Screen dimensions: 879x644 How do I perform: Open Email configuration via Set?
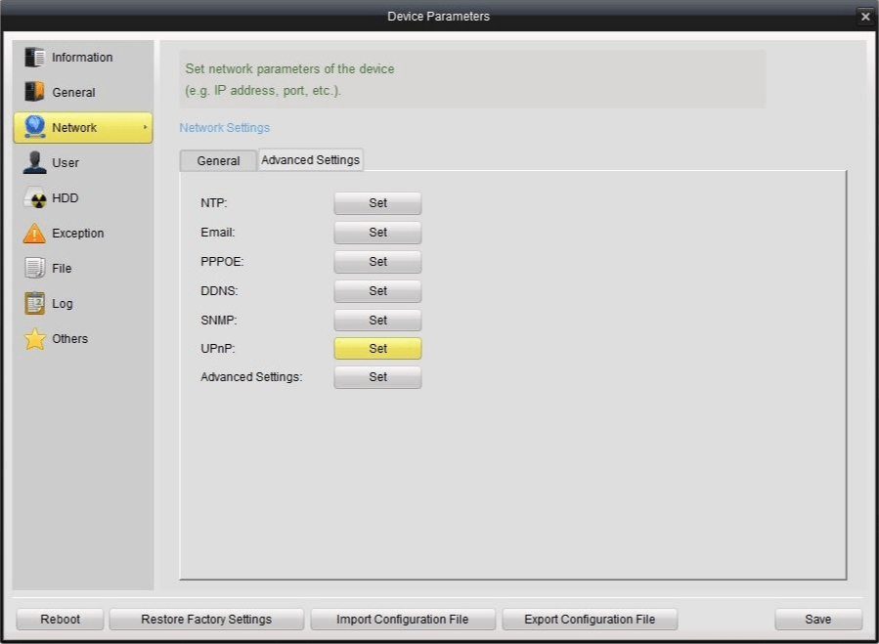click(377, 233)
